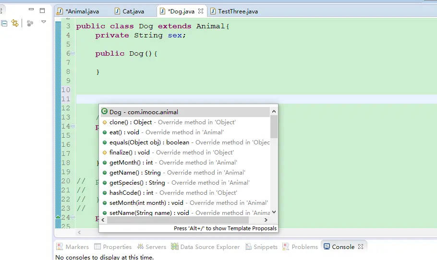Collapse the method fold at line 24
The image size is (437, 260).
click(73, 217)
